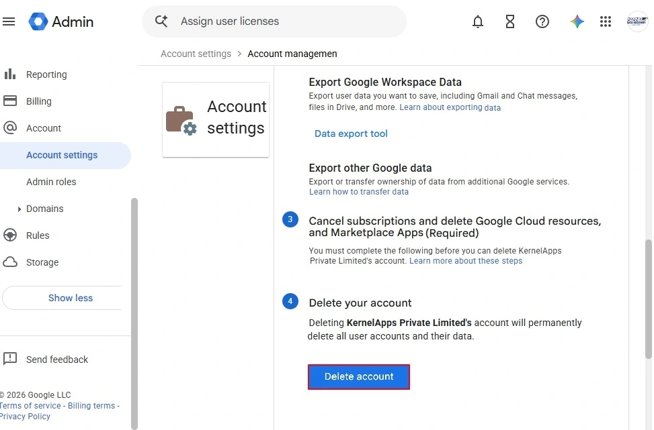The height and width of the screenshot is (430, 654).
Task: Open the main hamburger menu
Action: pos(9,21)
